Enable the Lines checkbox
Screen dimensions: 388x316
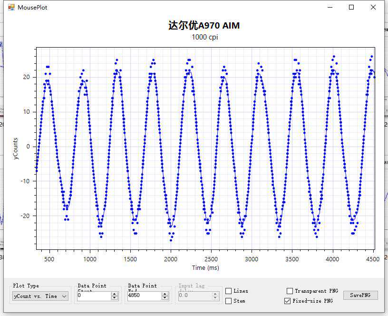point(229,291)
